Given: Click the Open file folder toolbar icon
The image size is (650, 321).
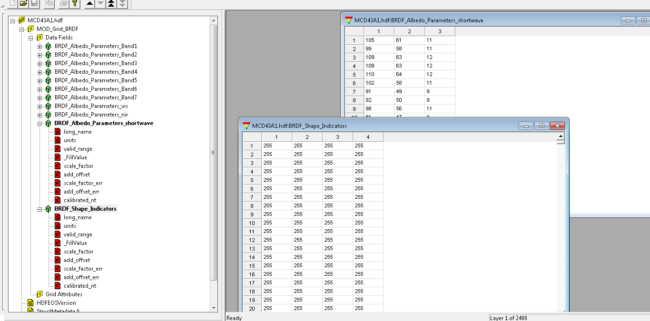Looking at the screenshot, I should tap(23, 4).
